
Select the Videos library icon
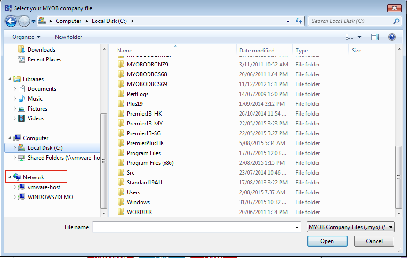point(22,118)
